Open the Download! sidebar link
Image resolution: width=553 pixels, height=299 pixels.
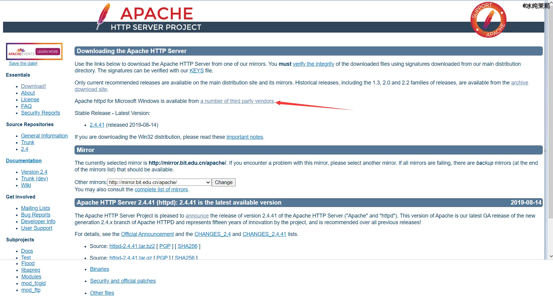(34, 86)
